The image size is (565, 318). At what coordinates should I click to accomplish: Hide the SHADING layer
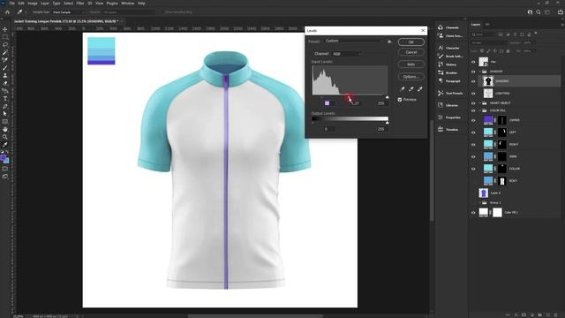click(x=473, y=81)
